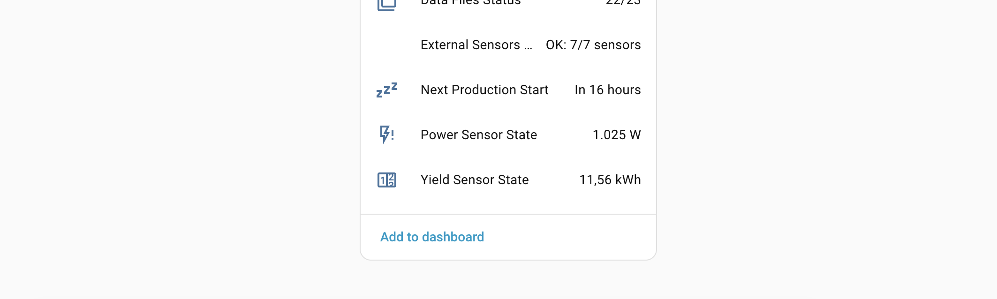Click the kWh unit of yield value
The image size is (997, 299).
[628, 180]
